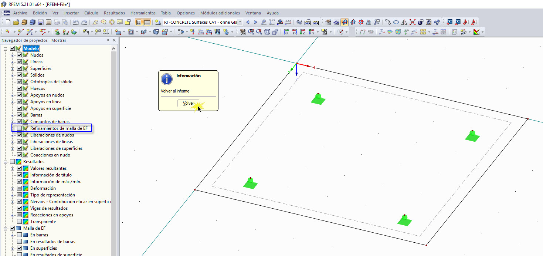The image size is (543, 256).
Task: Select Reacciones en apoyos tree item
Action: 52,215
